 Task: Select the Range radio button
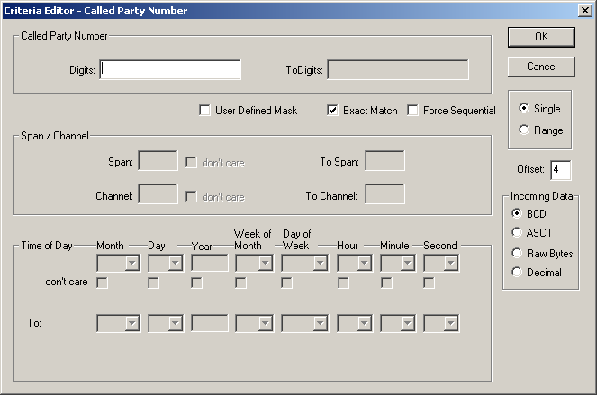(x=524, y=130)
